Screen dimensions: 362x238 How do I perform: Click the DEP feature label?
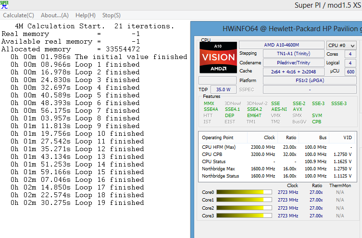pos(229,116)
